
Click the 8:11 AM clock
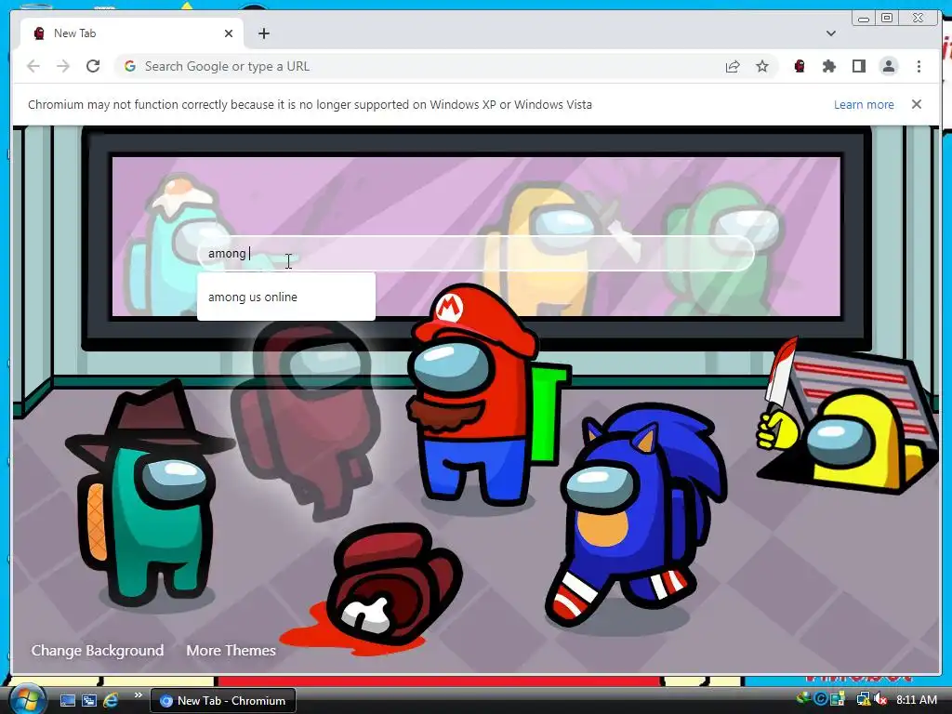tap(916, 699)
